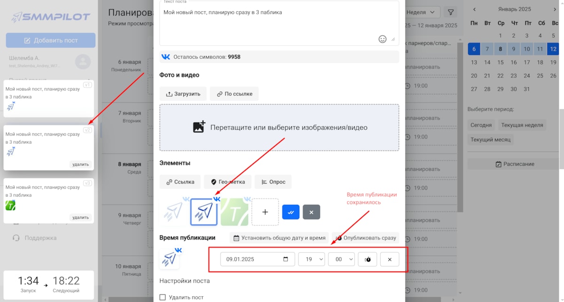Click Установить общую дату и время
The width and height of the screenshot is (564, 302).
[279, 238]
